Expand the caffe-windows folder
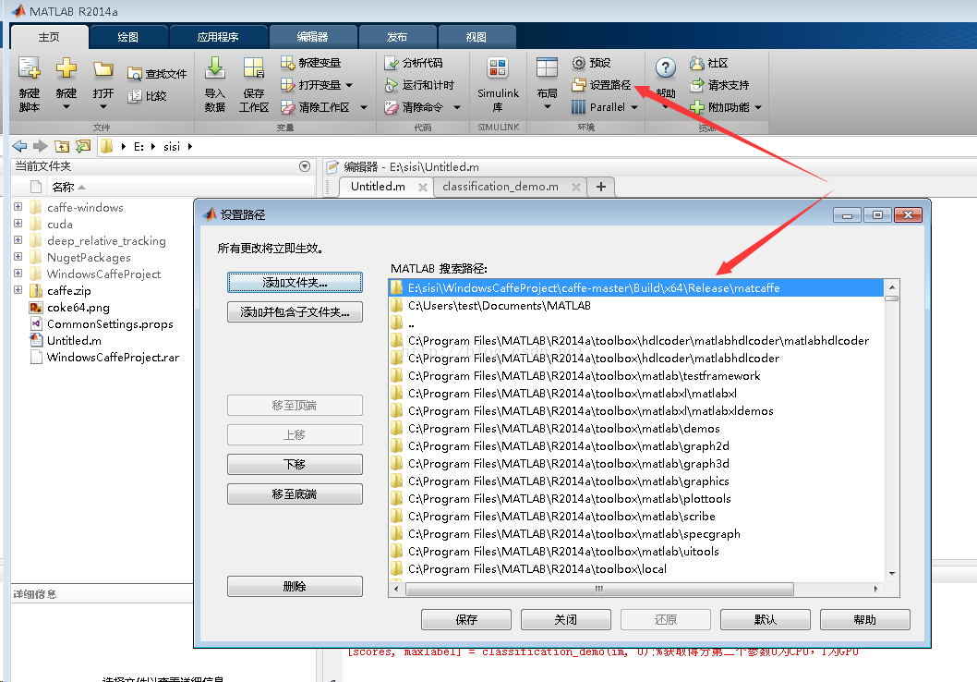Screen dimensions: 977x682 [18, 206]
